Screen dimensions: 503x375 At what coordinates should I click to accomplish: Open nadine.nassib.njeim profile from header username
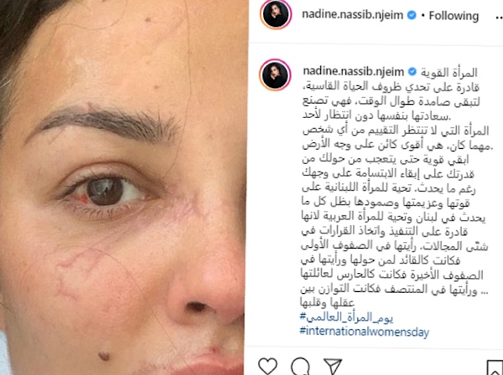353,15
